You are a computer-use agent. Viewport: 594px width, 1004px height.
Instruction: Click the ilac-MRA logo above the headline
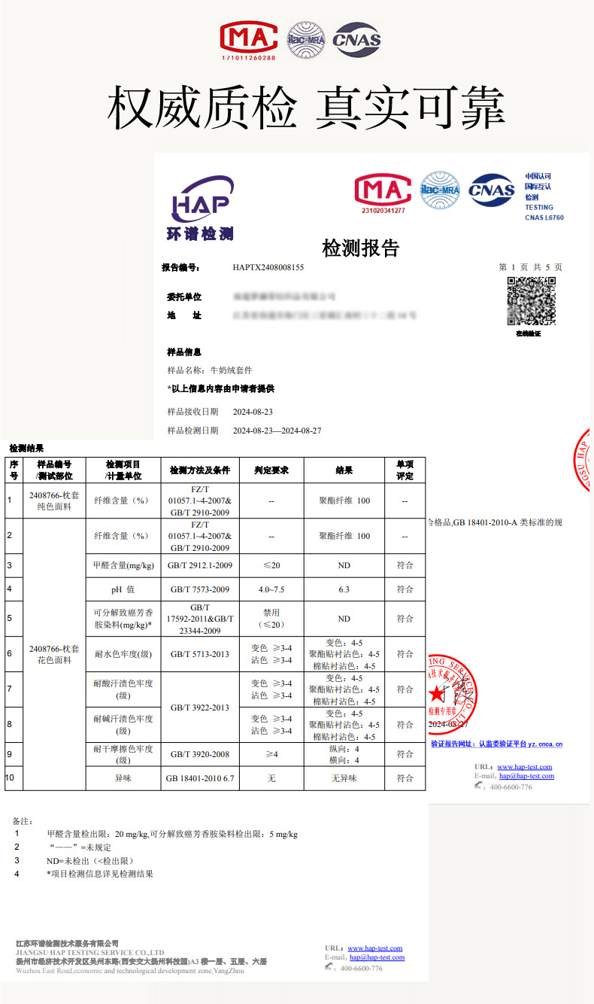(305, 41)
